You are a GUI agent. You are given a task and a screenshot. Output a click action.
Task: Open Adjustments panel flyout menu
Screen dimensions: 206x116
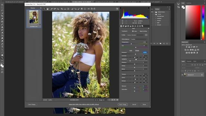click(x=205, y=42)
